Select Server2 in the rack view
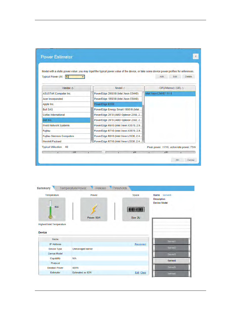The image size is (241, 312). pyautogui.click(x=172, y=248)
